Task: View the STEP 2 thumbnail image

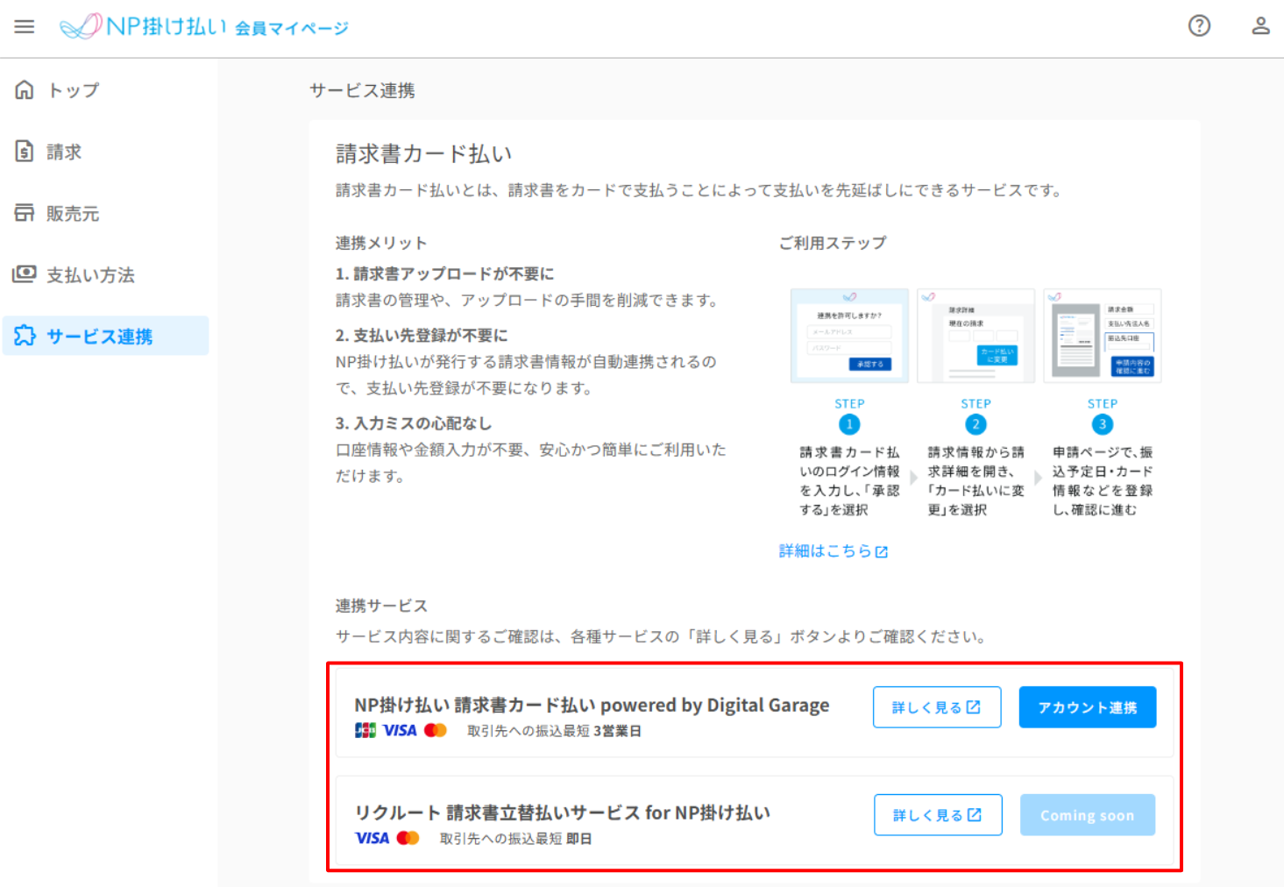Action: [975, 336]
